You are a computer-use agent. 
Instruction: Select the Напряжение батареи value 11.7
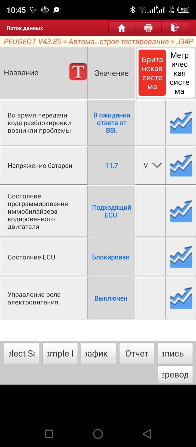coord(112,166)
